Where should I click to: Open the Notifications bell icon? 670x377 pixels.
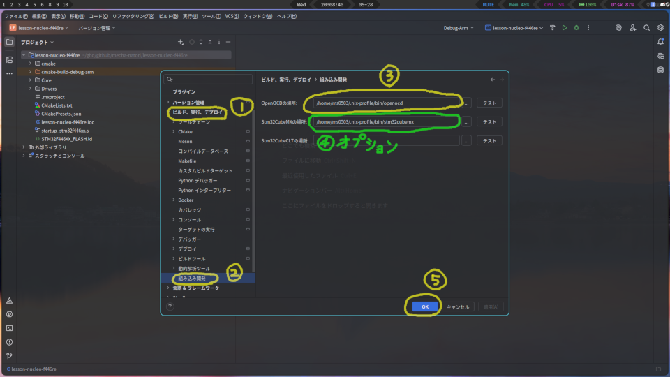660,42
